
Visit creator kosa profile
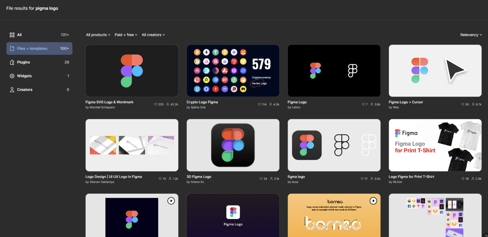[295, 182]
